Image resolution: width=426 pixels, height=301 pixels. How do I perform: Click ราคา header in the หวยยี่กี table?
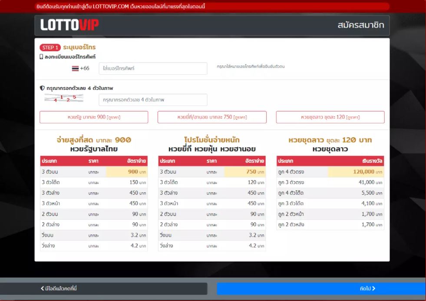click(x=211, y=161)
